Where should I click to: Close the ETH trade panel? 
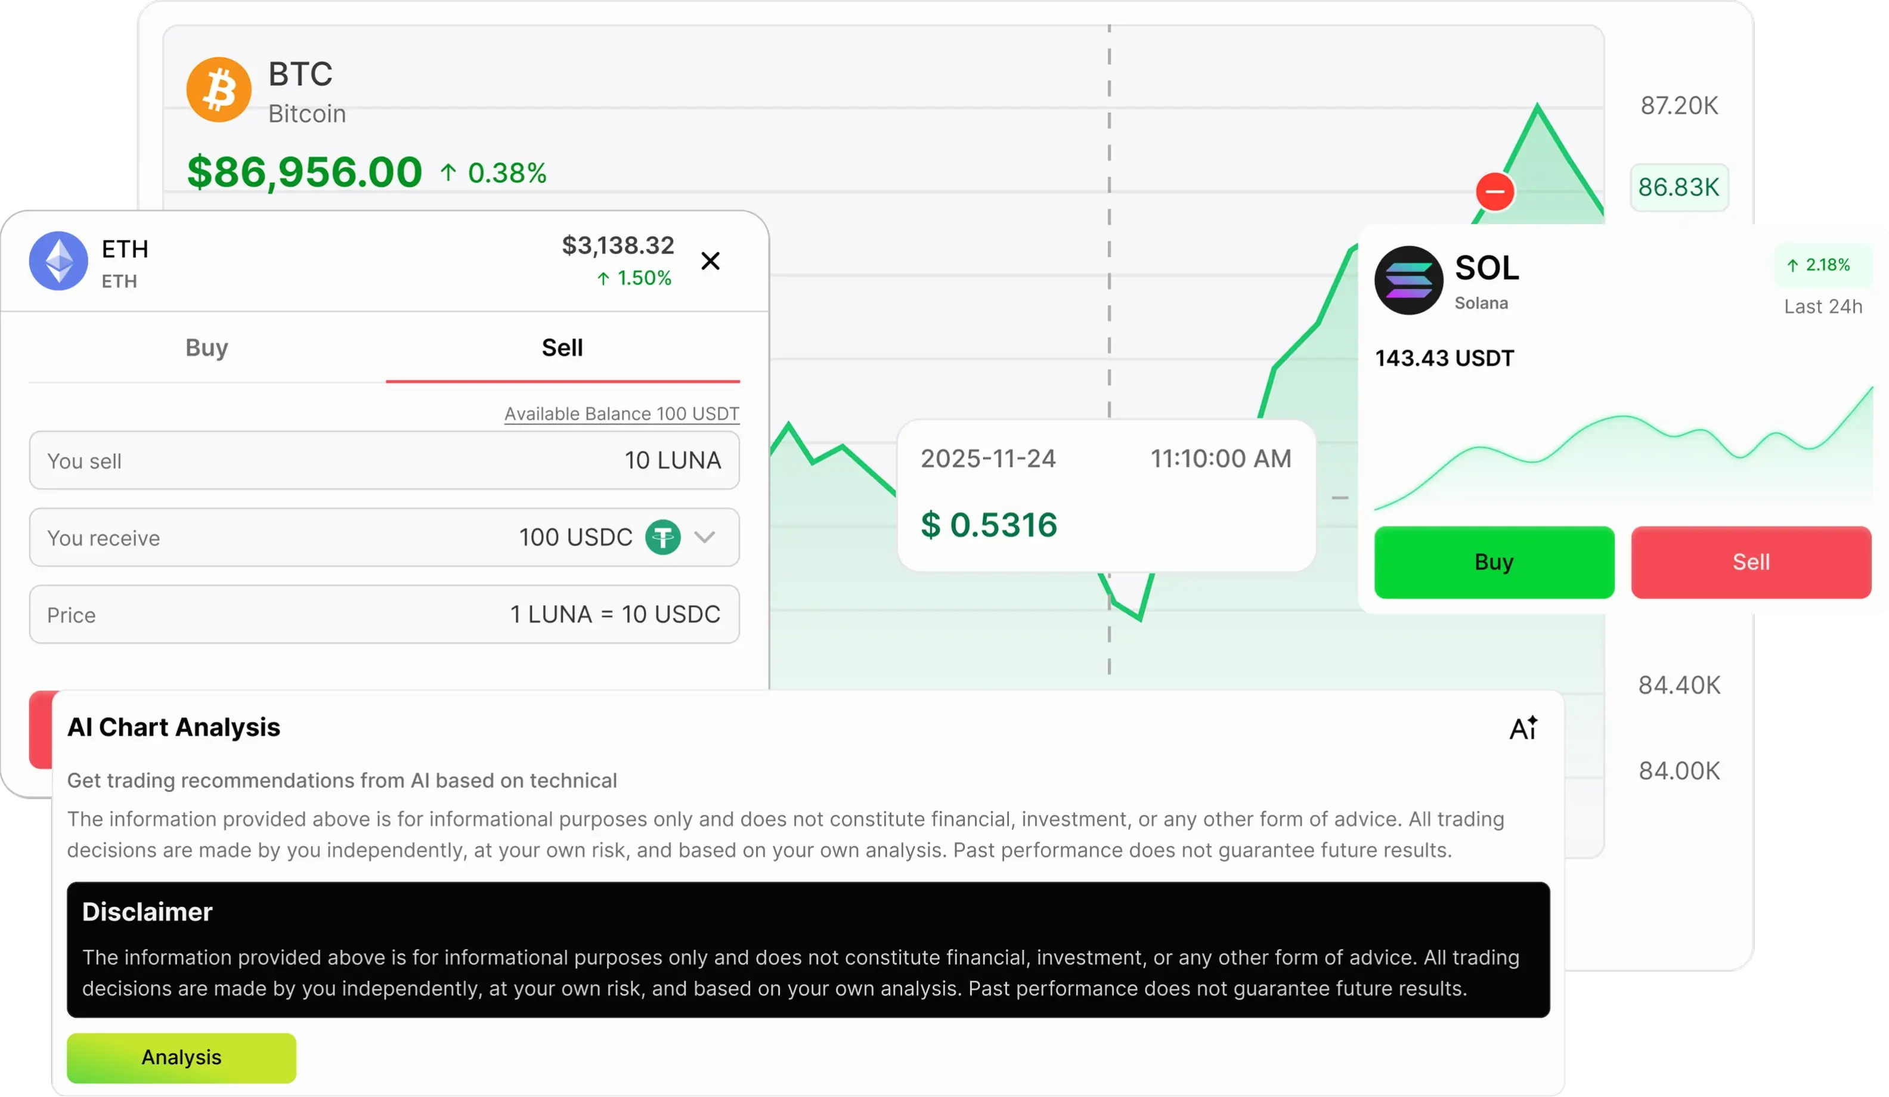pos(710,261)
